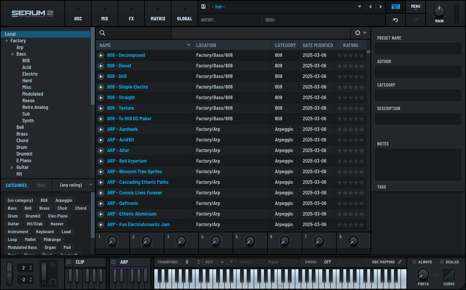
Task: Click the MAIN volume knob
Action: coord(439,11)
